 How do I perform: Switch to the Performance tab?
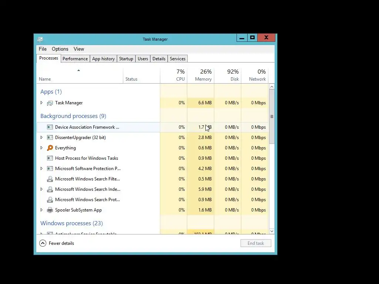(75, 59)
